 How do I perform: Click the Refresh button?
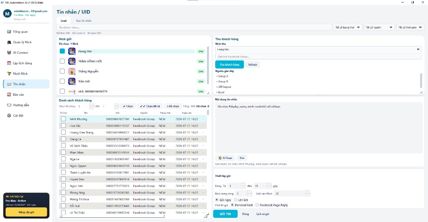pos(253,65)
